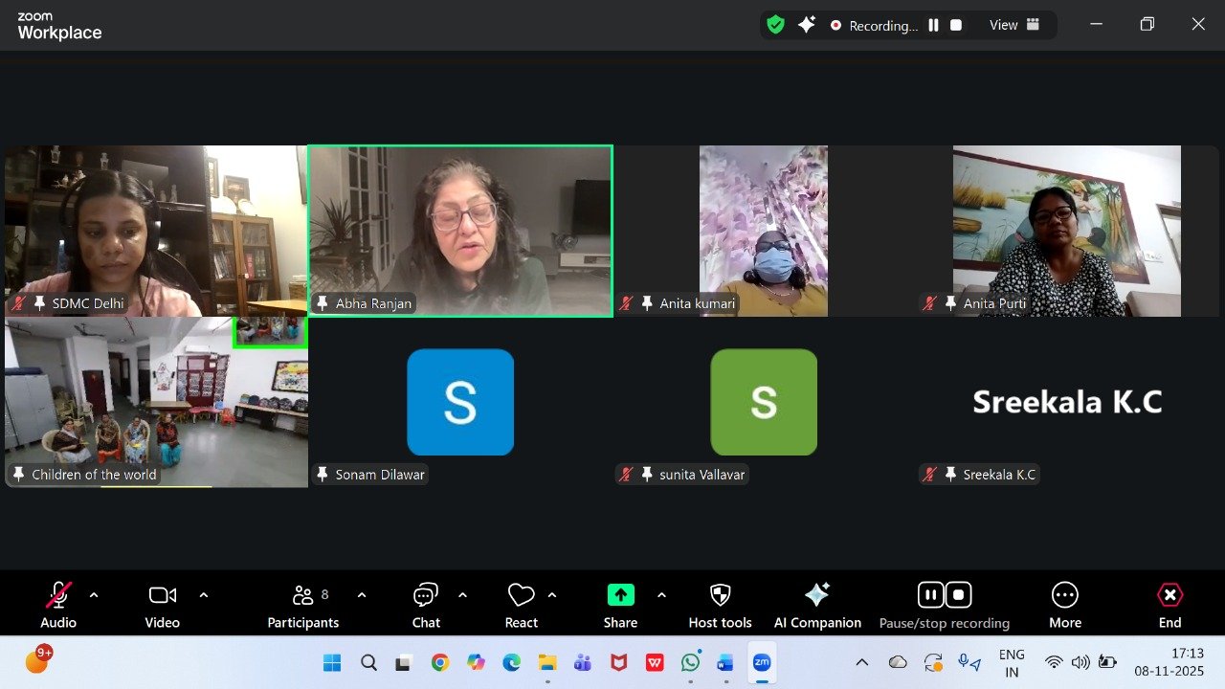Unmute microphone with the Audio button

[57, 605]
